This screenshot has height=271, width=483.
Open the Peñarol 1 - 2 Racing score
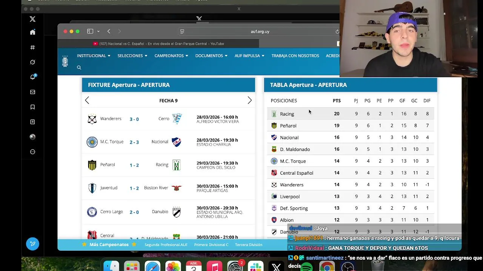coord(134,165)
